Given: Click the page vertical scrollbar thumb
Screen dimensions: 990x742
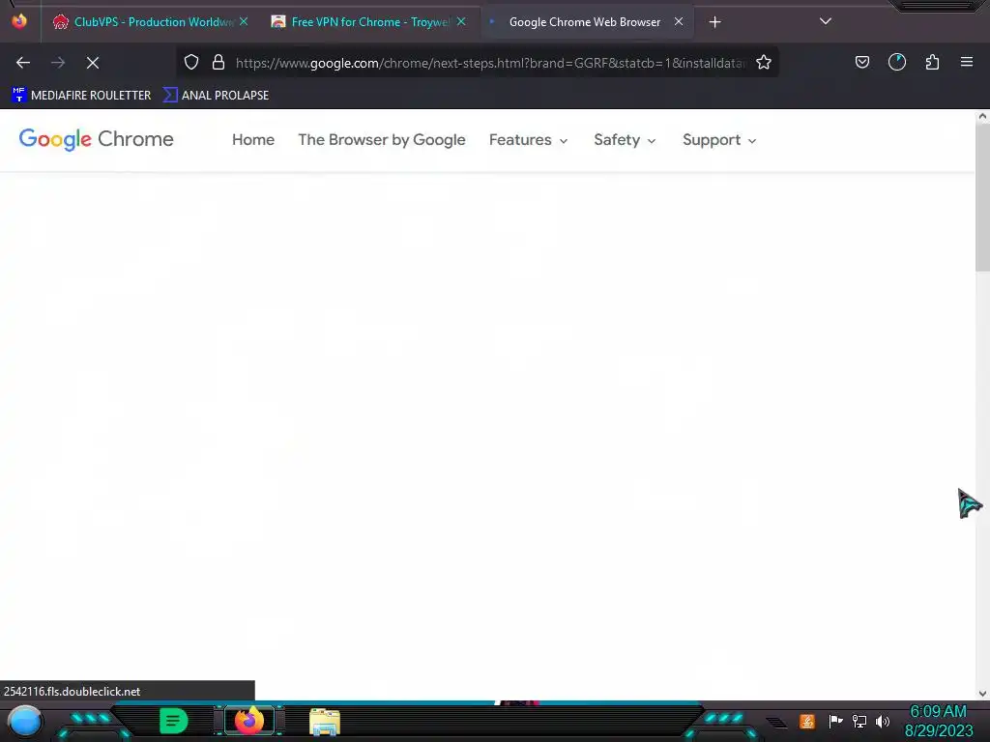Looking at the screenshot, I should click(982, 197).
